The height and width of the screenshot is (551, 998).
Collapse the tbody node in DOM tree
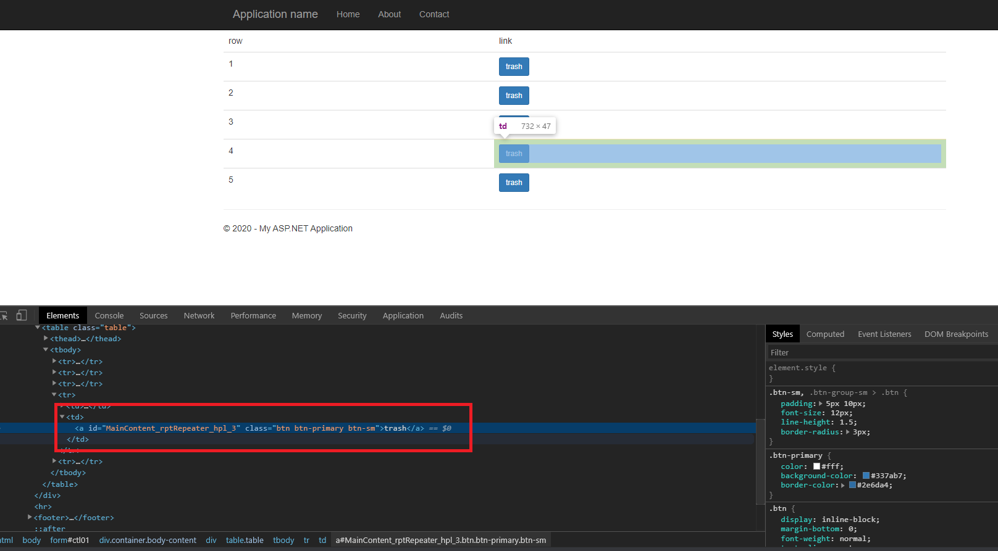click(46, 350)
